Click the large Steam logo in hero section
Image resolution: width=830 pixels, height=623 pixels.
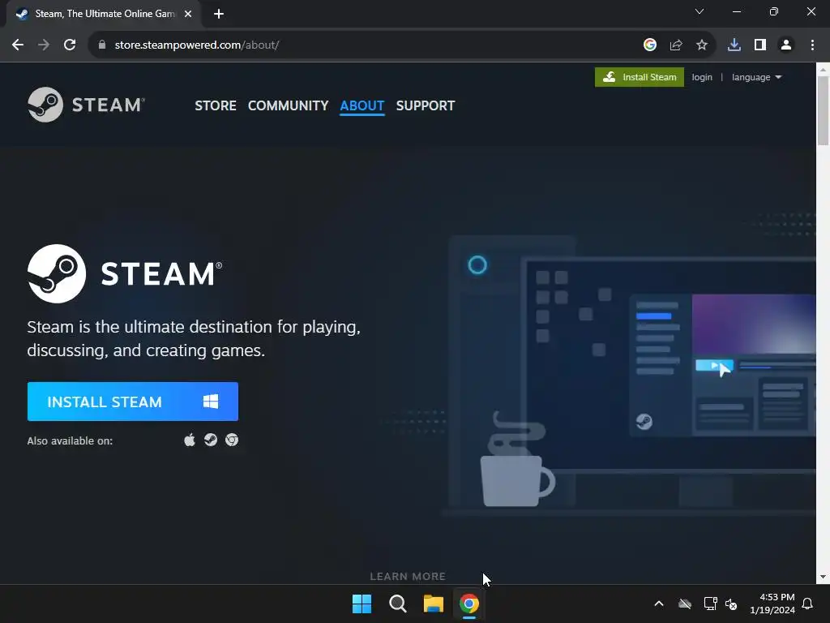pos(125,273)
